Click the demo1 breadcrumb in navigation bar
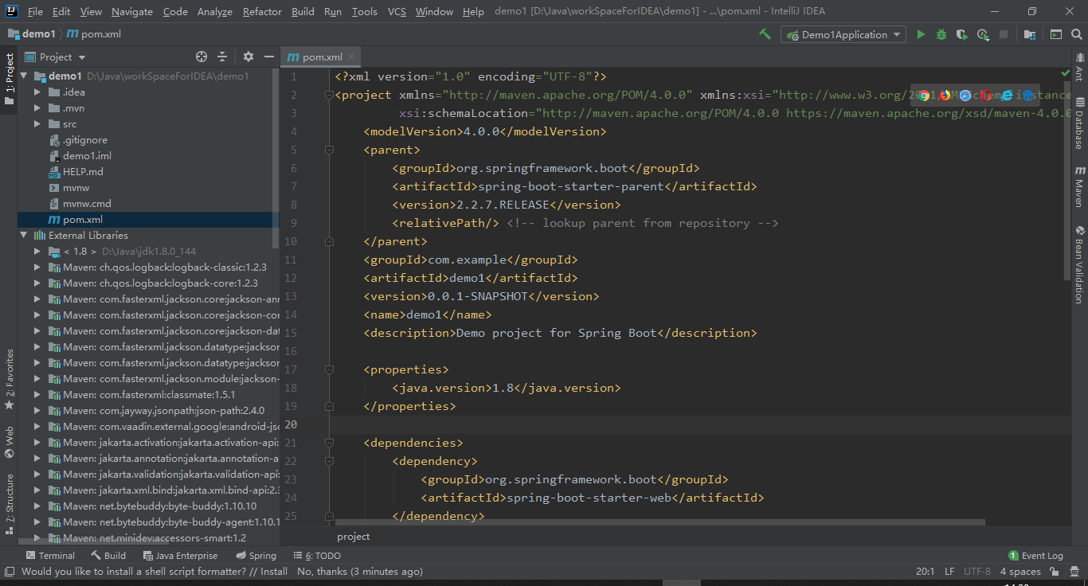1088x586 pixels. click(x=32, y=34)
